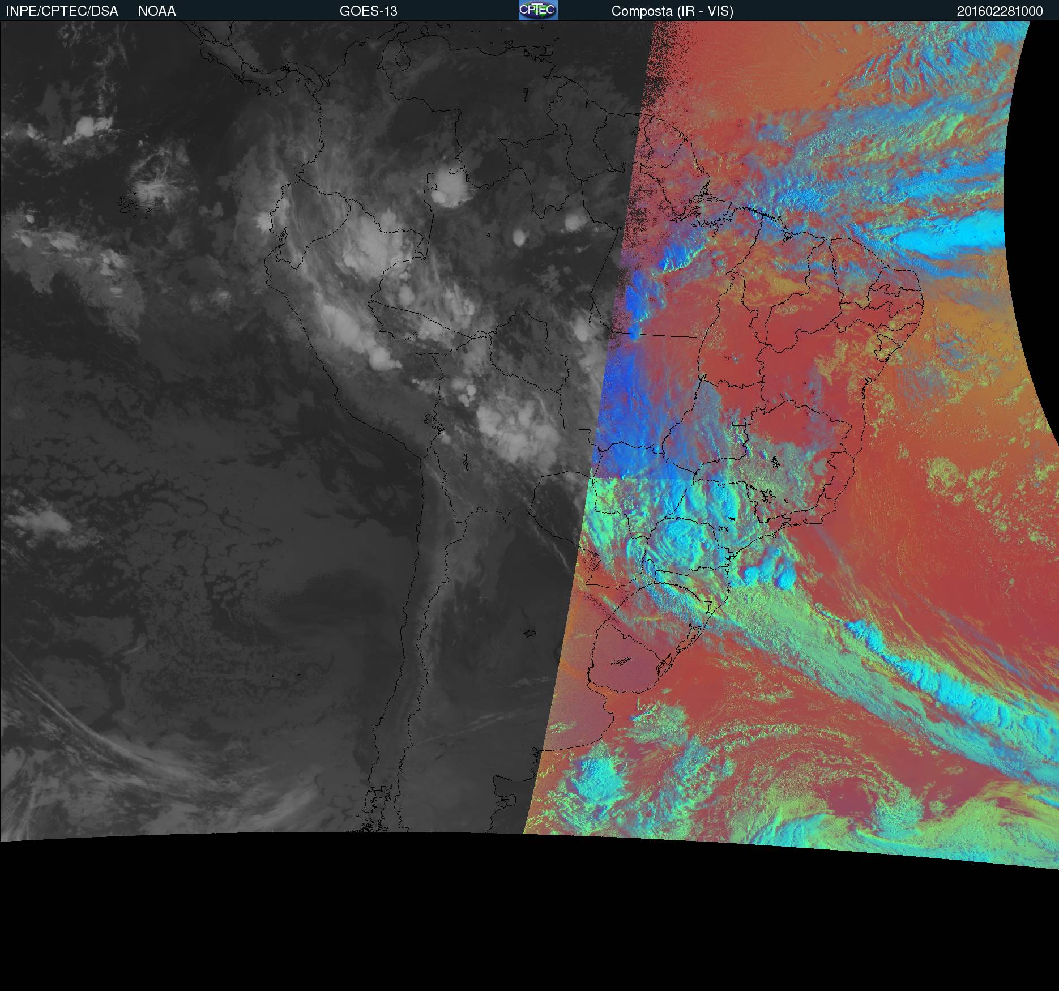1059x991 pixels.
Task: Click the CPTEC logo in header
Action: 538,10
